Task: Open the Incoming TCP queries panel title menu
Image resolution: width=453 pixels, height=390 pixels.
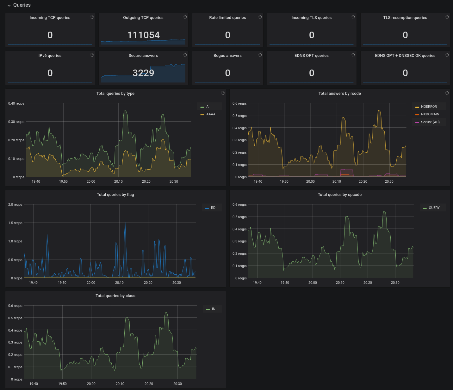Action: coord(50,18)
